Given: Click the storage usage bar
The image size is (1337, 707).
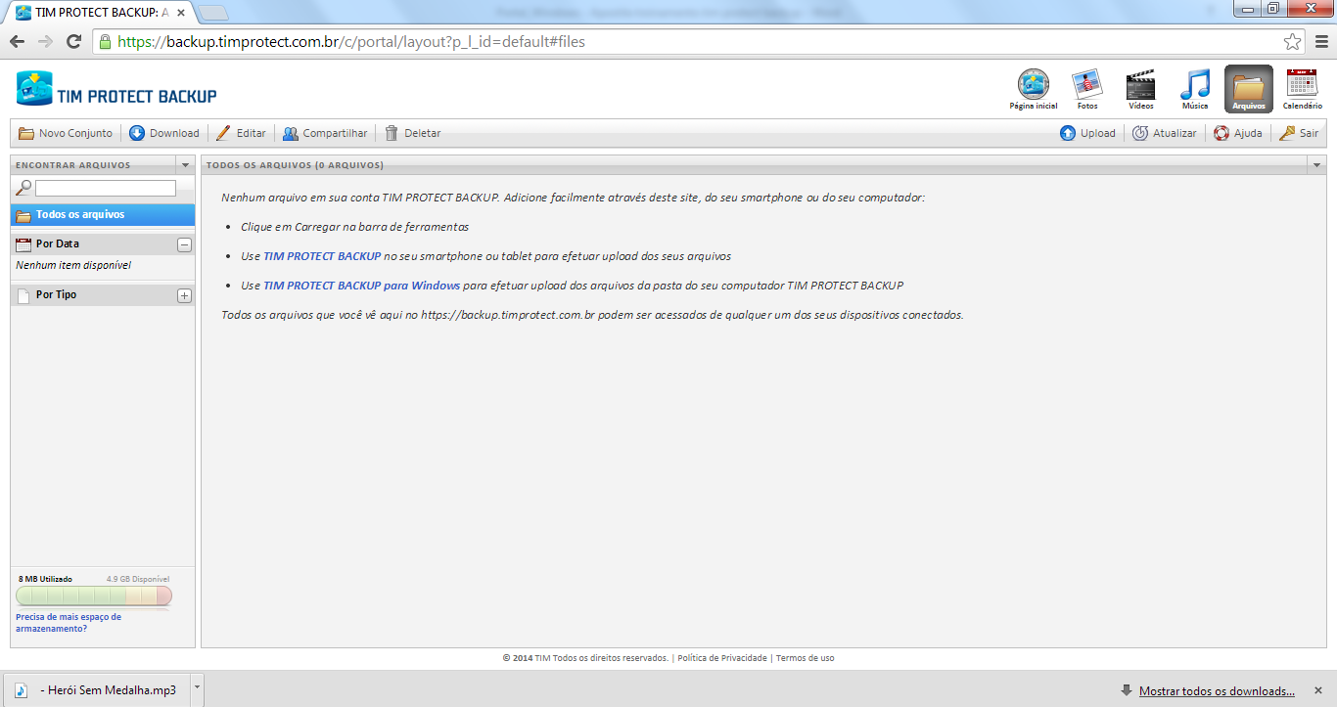Looking at the screenshot, I should [x=94, y=597].
